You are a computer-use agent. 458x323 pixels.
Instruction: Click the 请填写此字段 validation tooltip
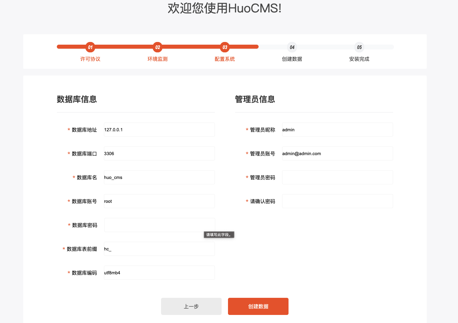(219, 235)
